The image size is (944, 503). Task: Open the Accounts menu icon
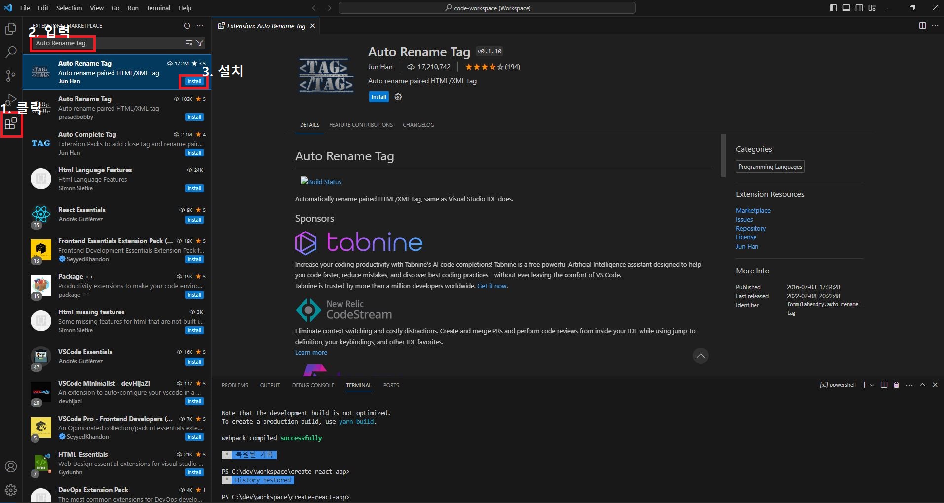click(11, 466)
